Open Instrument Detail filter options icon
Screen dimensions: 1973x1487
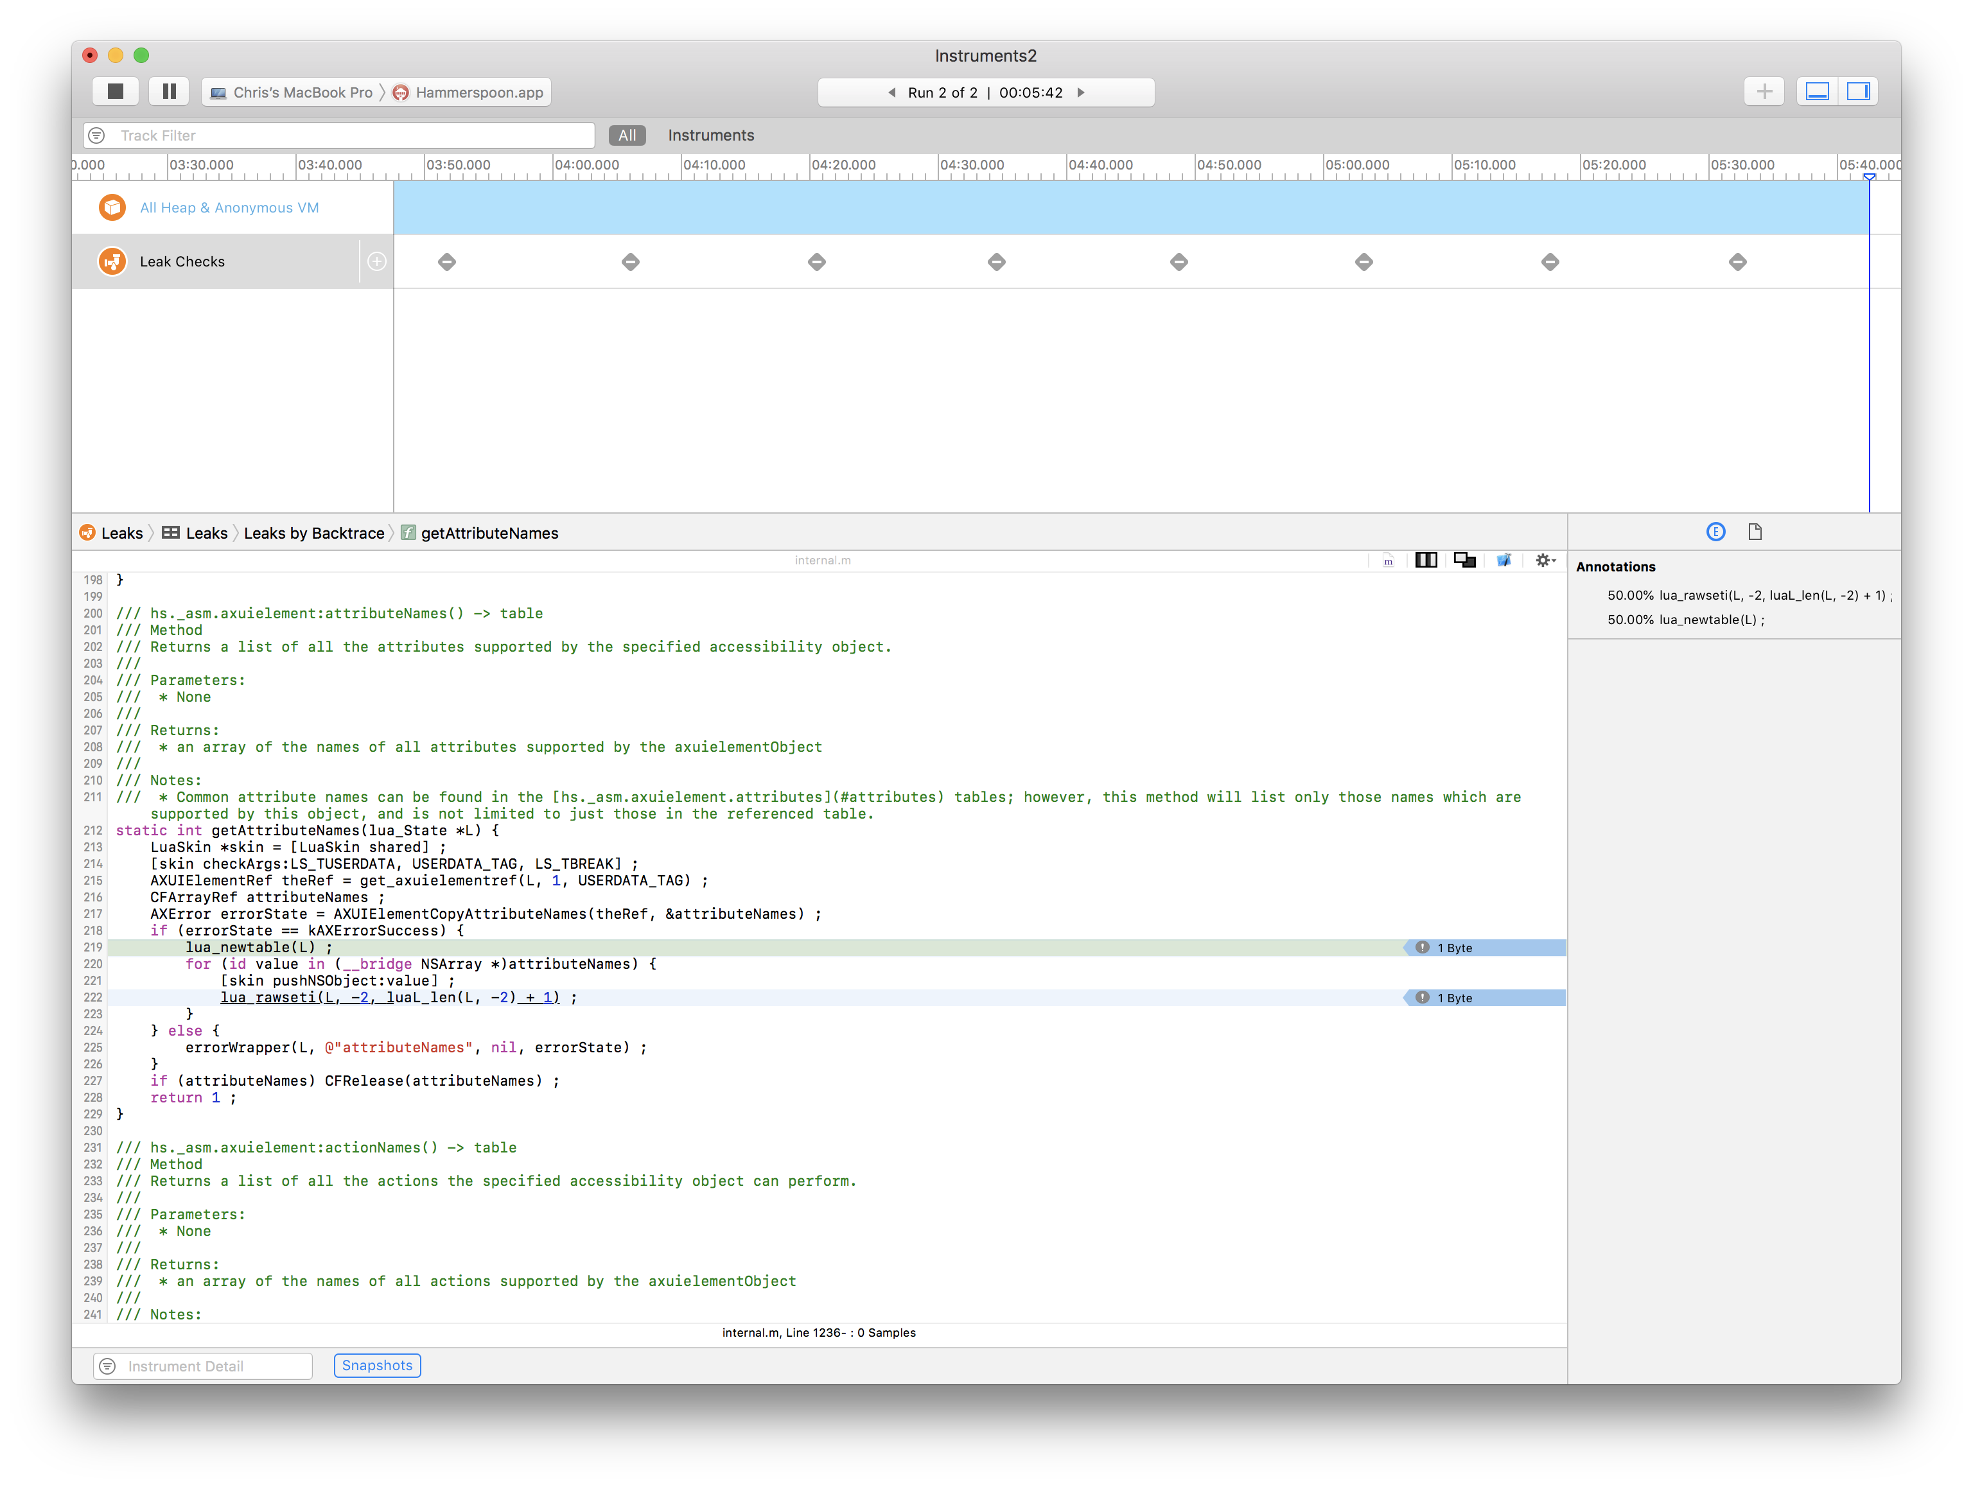(108, 1366)
